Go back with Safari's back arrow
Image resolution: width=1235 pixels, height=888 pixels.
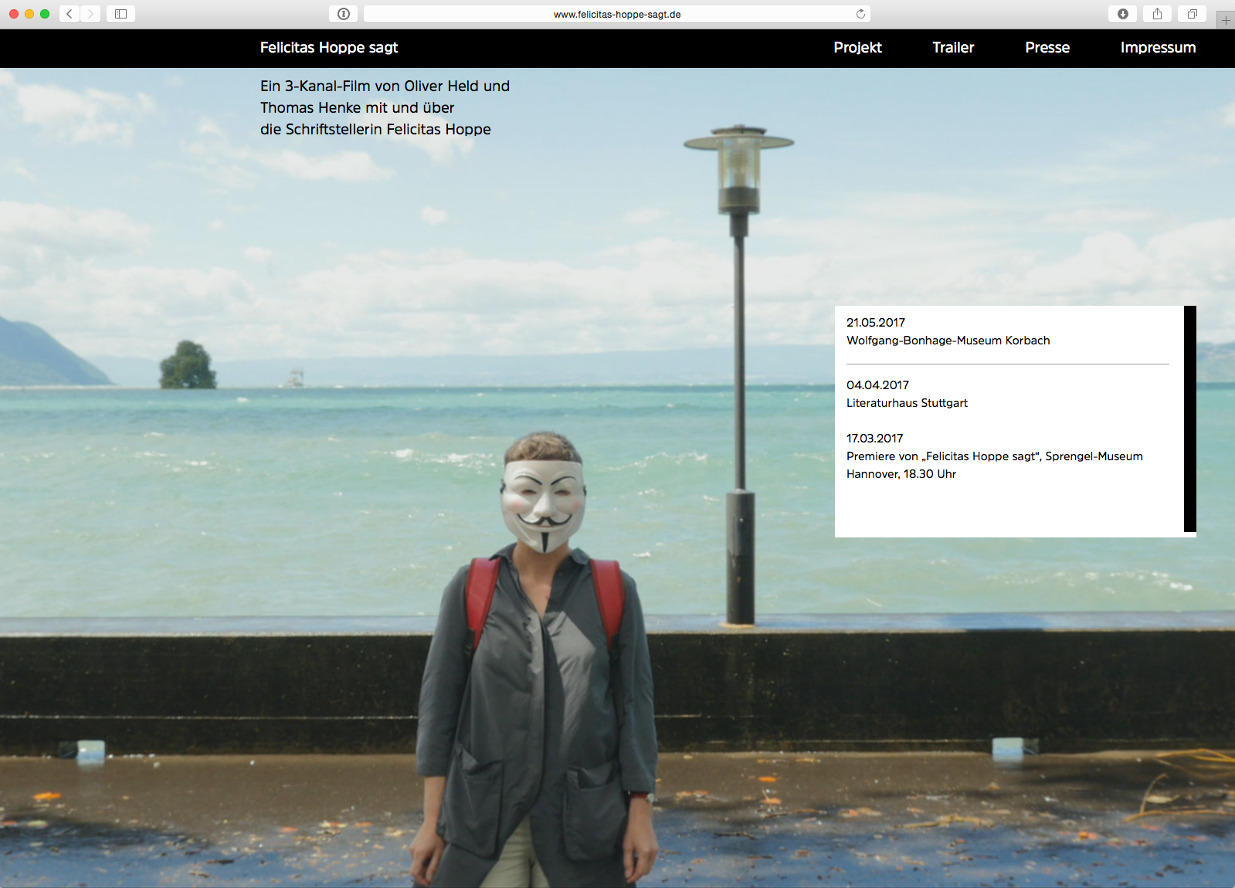tap(70, 14)
